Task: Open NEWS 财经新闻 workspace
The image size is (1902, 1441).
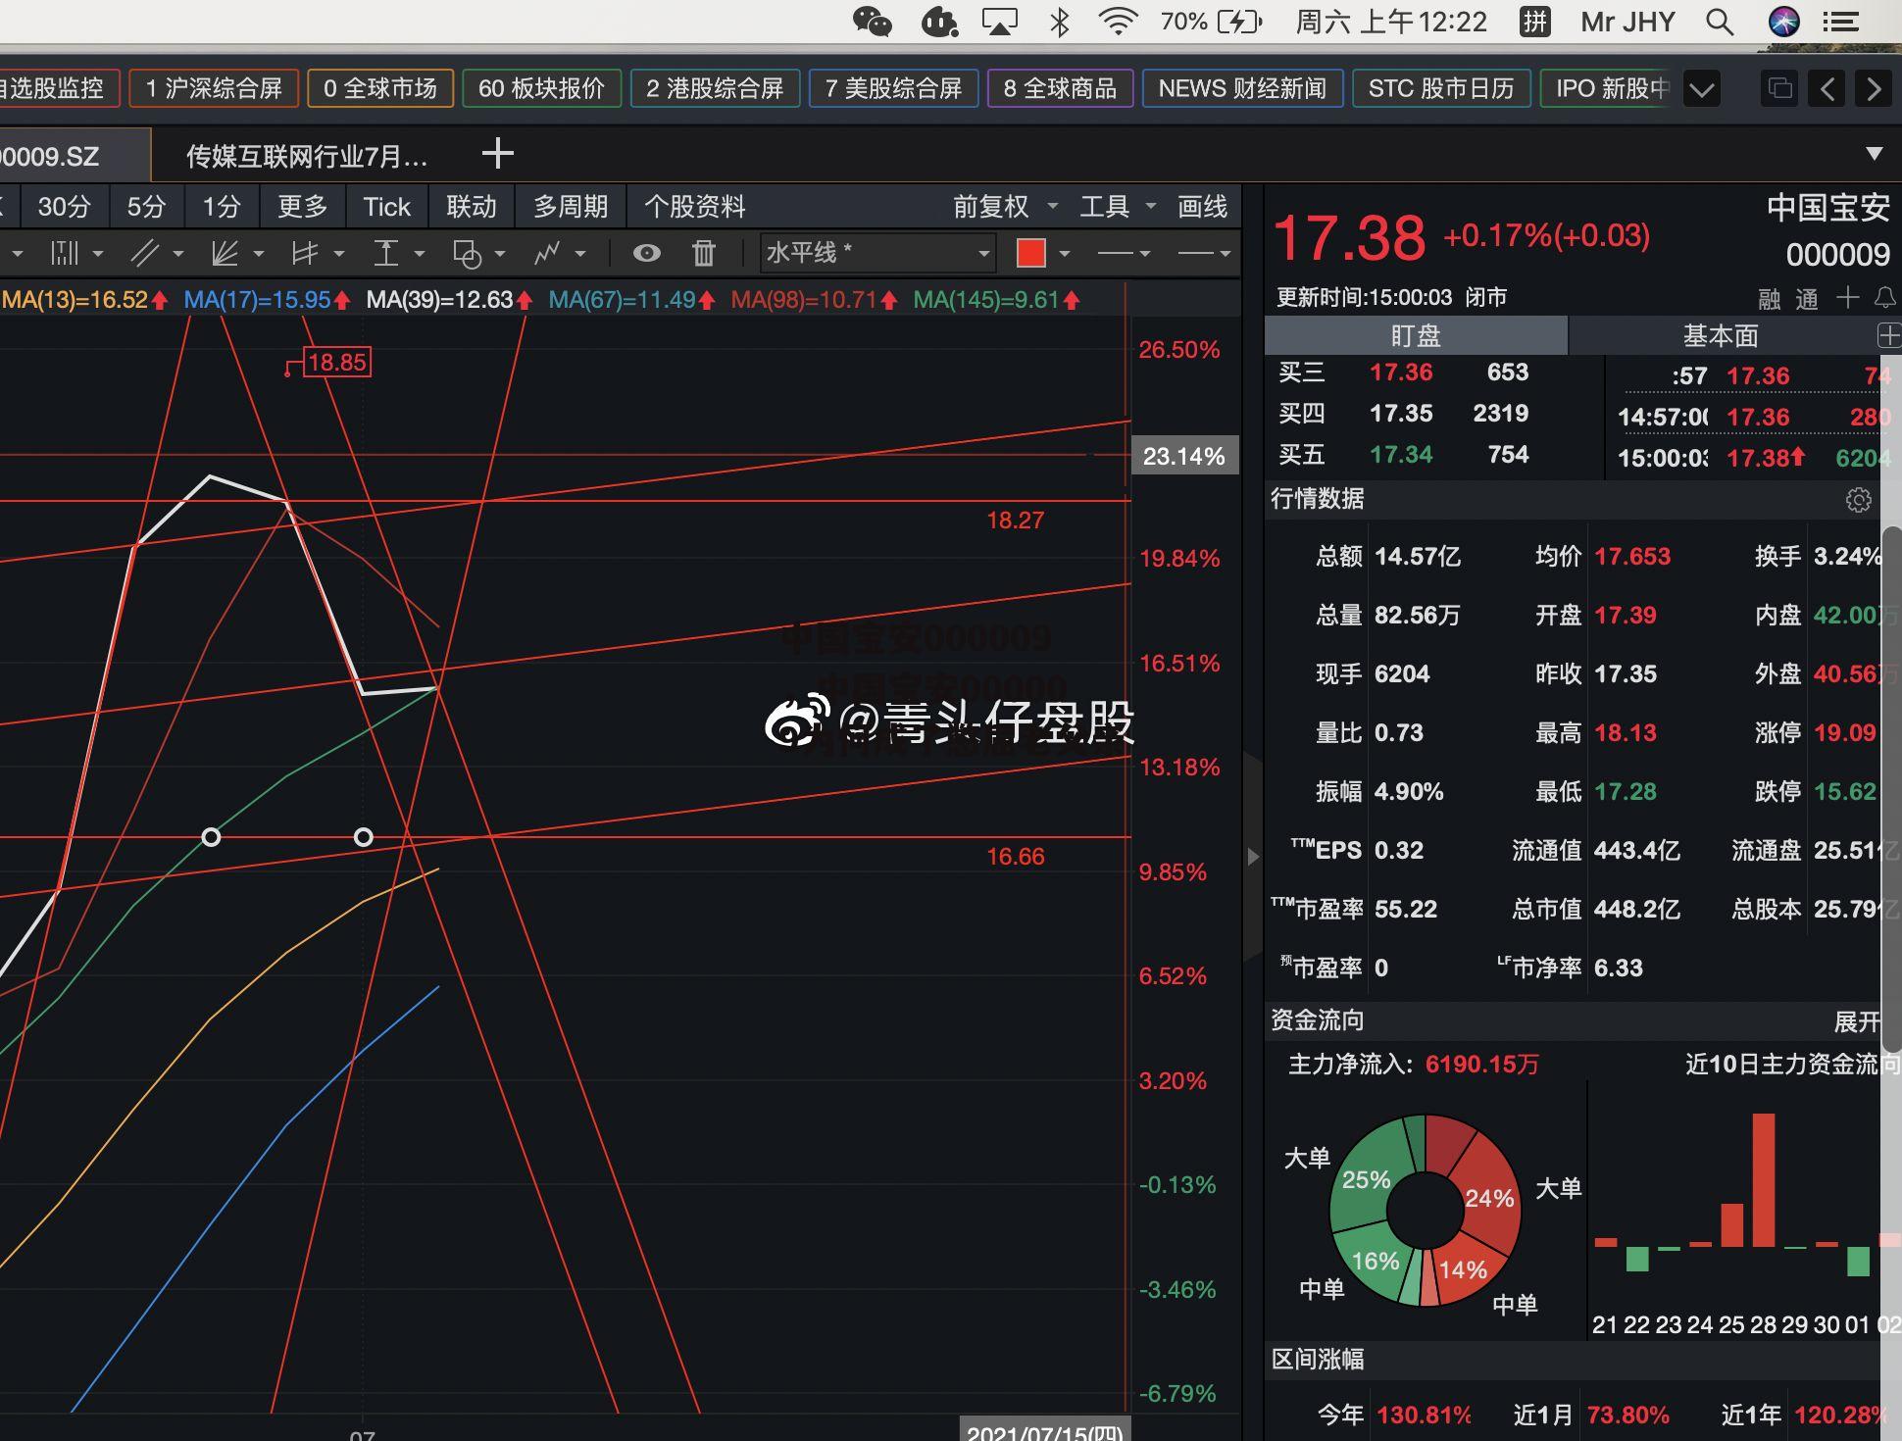Action: [1242, 89]
